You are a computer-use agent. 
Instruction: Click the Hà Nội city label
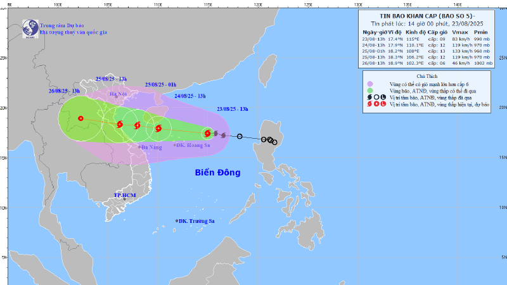point(119,94)
